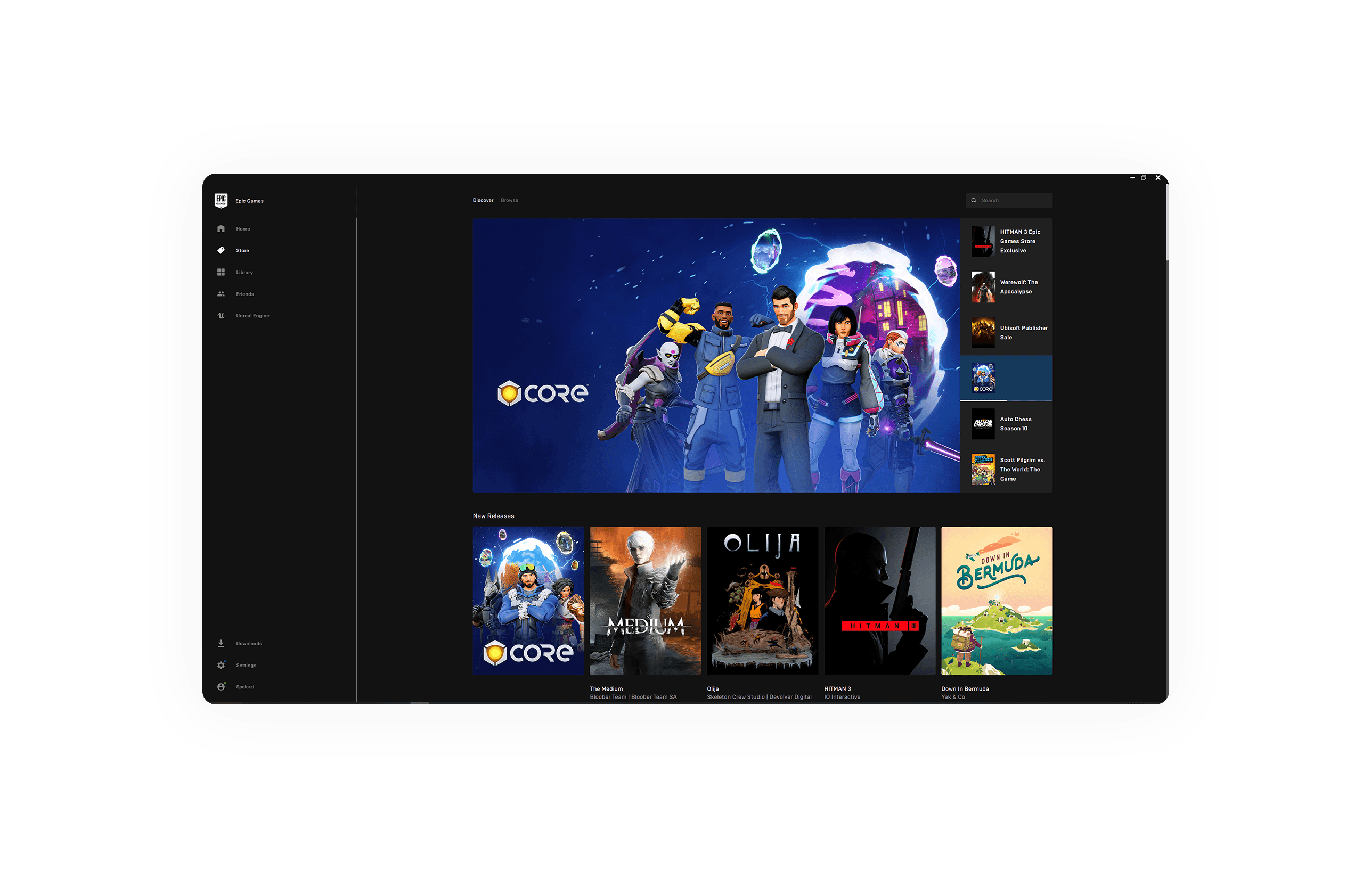This screenshot has width=1371, height=878.
Task: Click the Epic Games logo icon
Action: click(x=221, y=200)
